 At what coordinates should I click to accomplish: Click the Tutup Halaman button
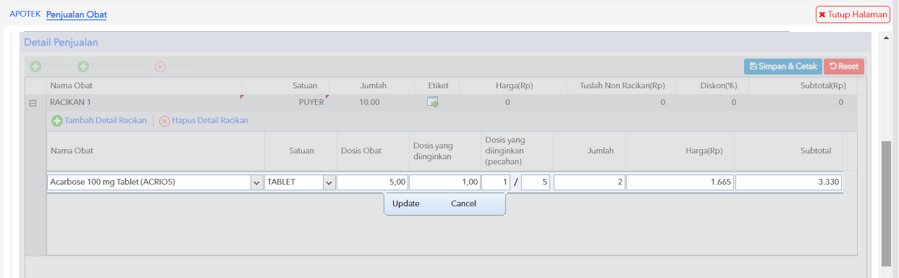tap(853, 14)
